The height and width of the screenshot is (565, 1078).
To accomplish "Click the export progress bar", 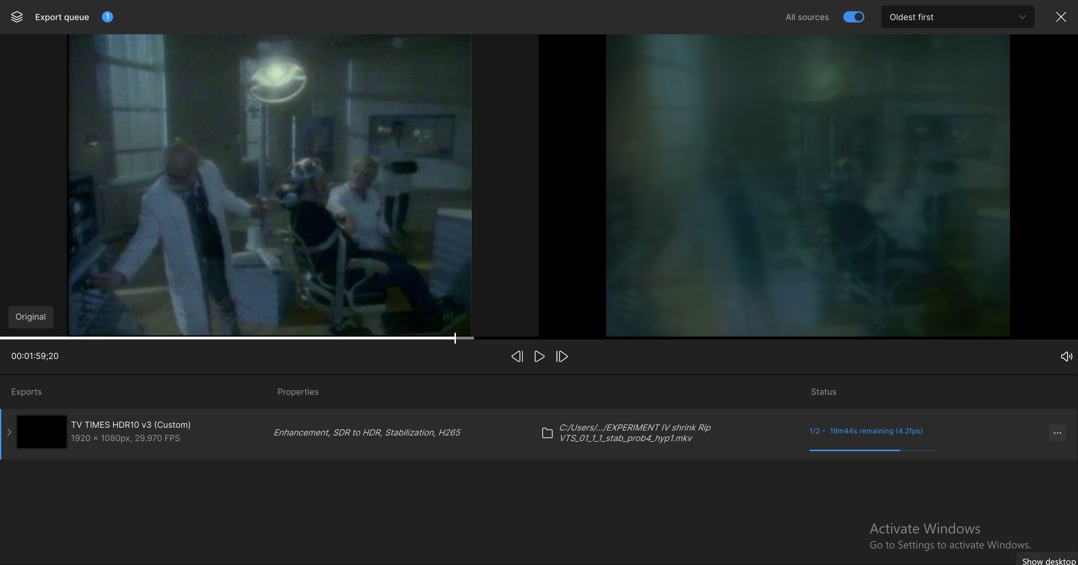I will 873,451.
